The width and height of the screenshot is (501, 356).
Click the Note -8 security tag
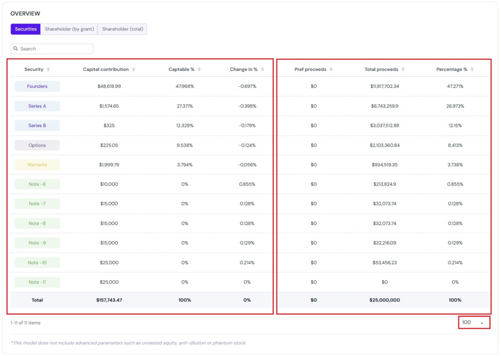point(37,223)
